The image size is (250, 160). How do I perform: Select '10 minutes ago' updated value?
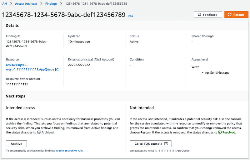pos(79,41)
